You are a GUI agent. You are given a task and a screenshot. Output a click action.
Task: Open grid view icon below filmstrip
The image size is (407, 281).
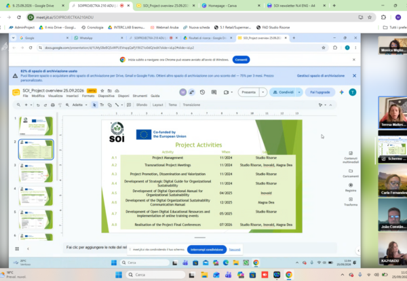(x=17, y=249)
